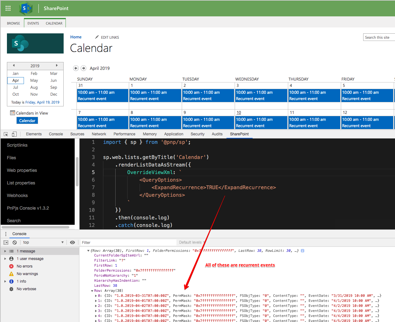Open the top JavaScript context dropdown
Screen dimensions: 395x322
tap(43, 242)
